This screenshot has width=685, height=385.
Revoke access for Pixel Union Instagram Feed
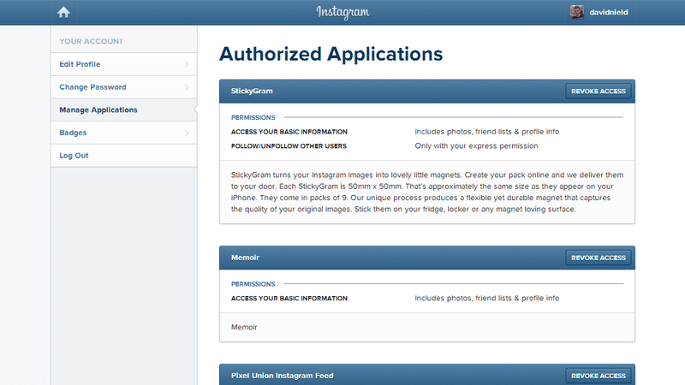click(598, 376)
